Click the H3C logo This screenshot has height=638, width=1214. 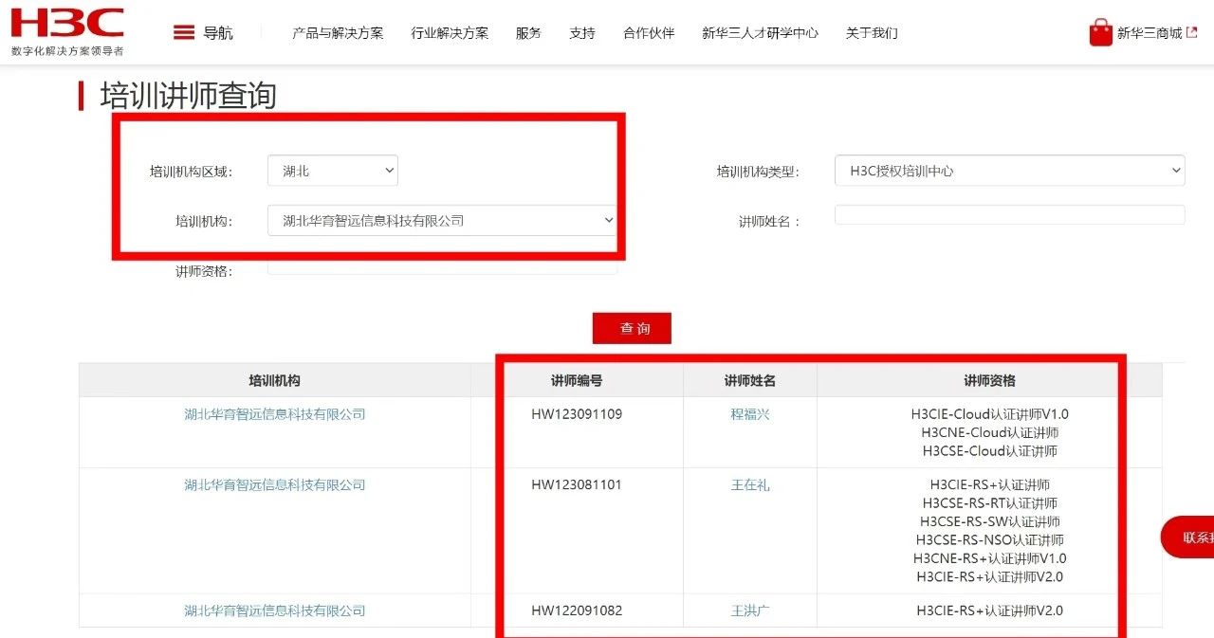click(x=67, y=23)
